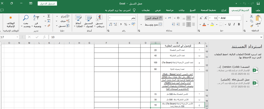Click the orientation angled text icon

tap(178, 18)
